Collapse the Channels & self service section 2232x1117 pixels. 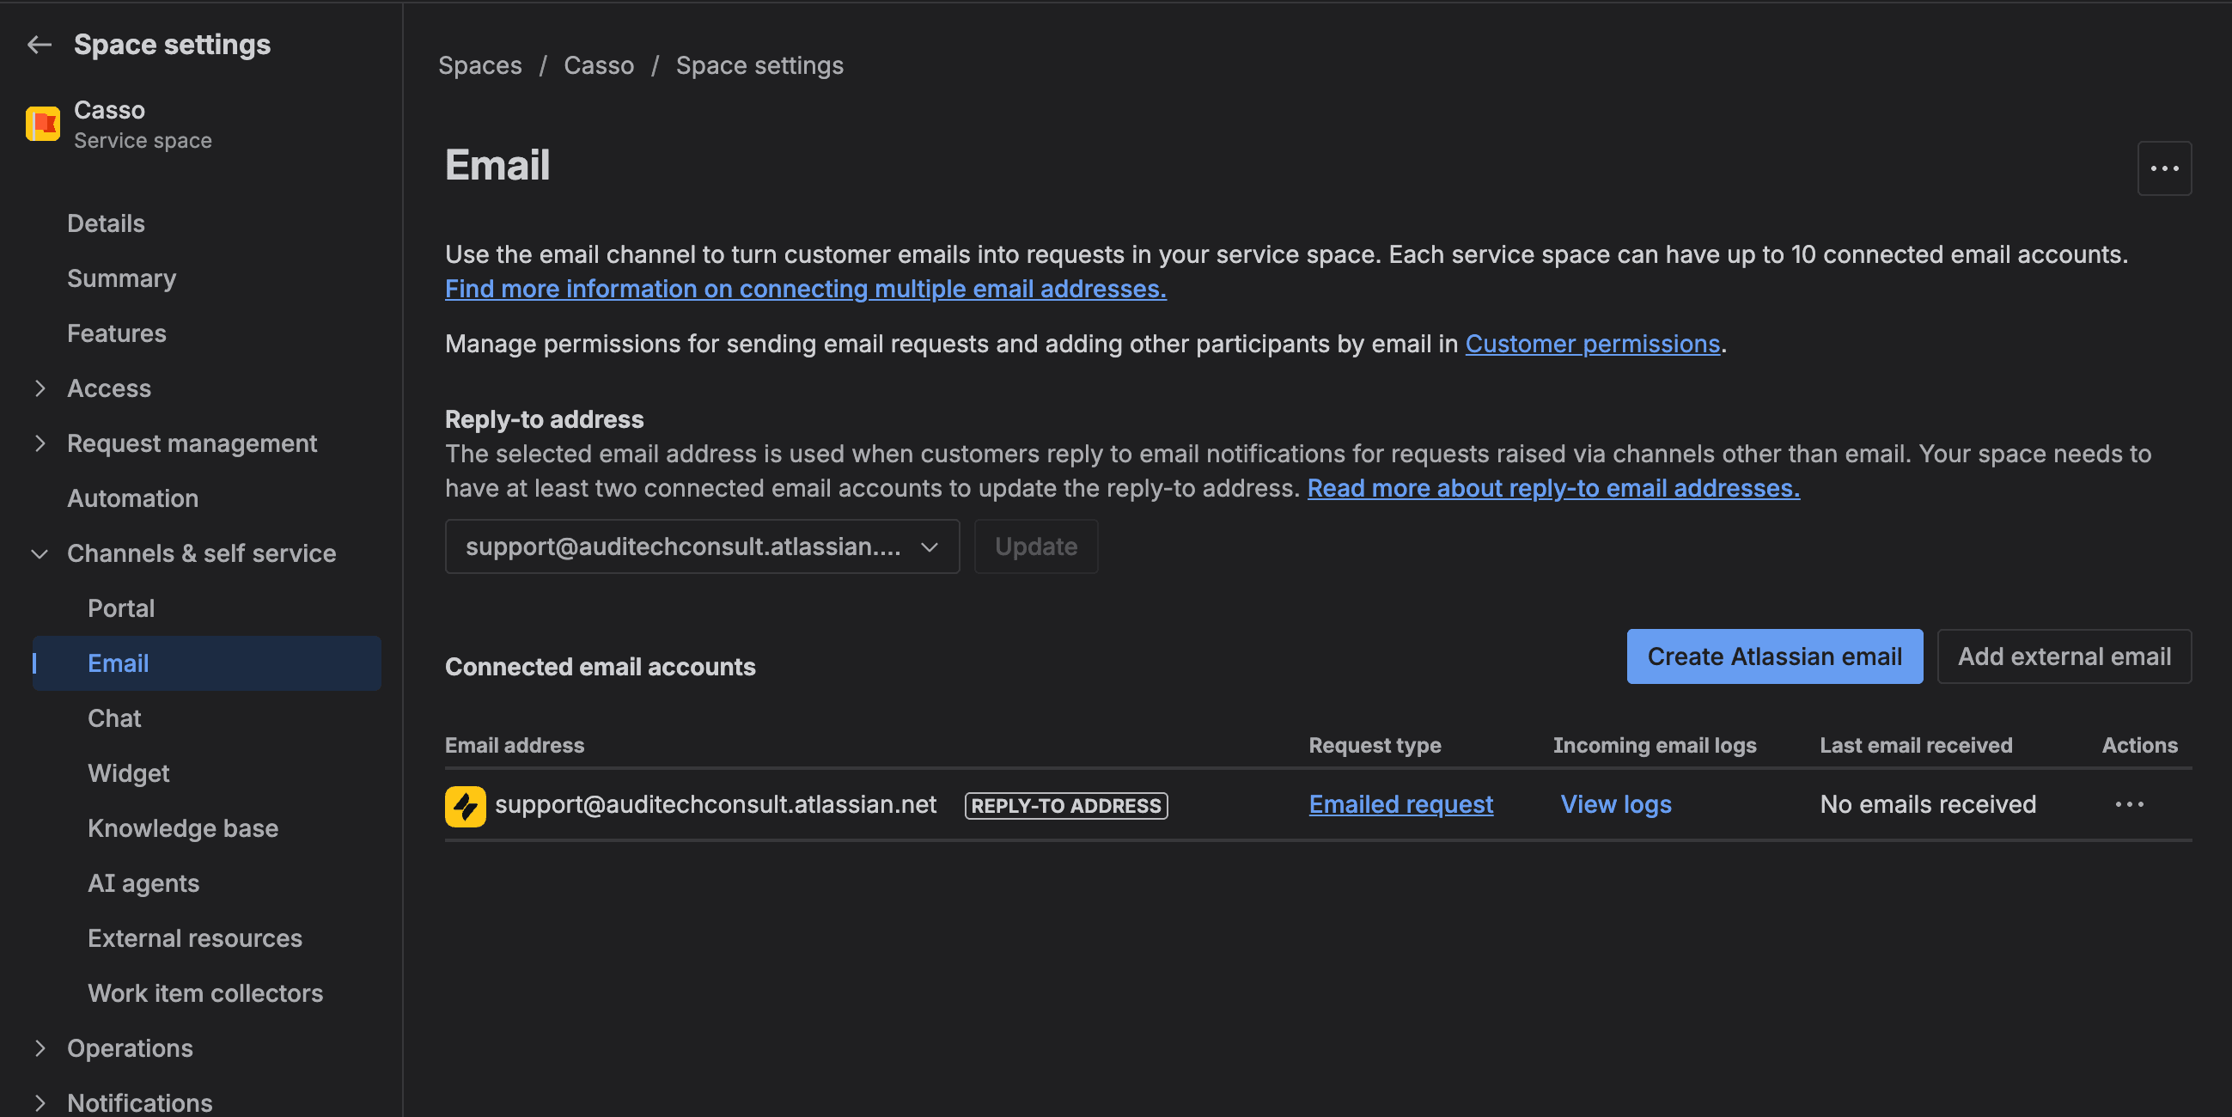(40, 552)
